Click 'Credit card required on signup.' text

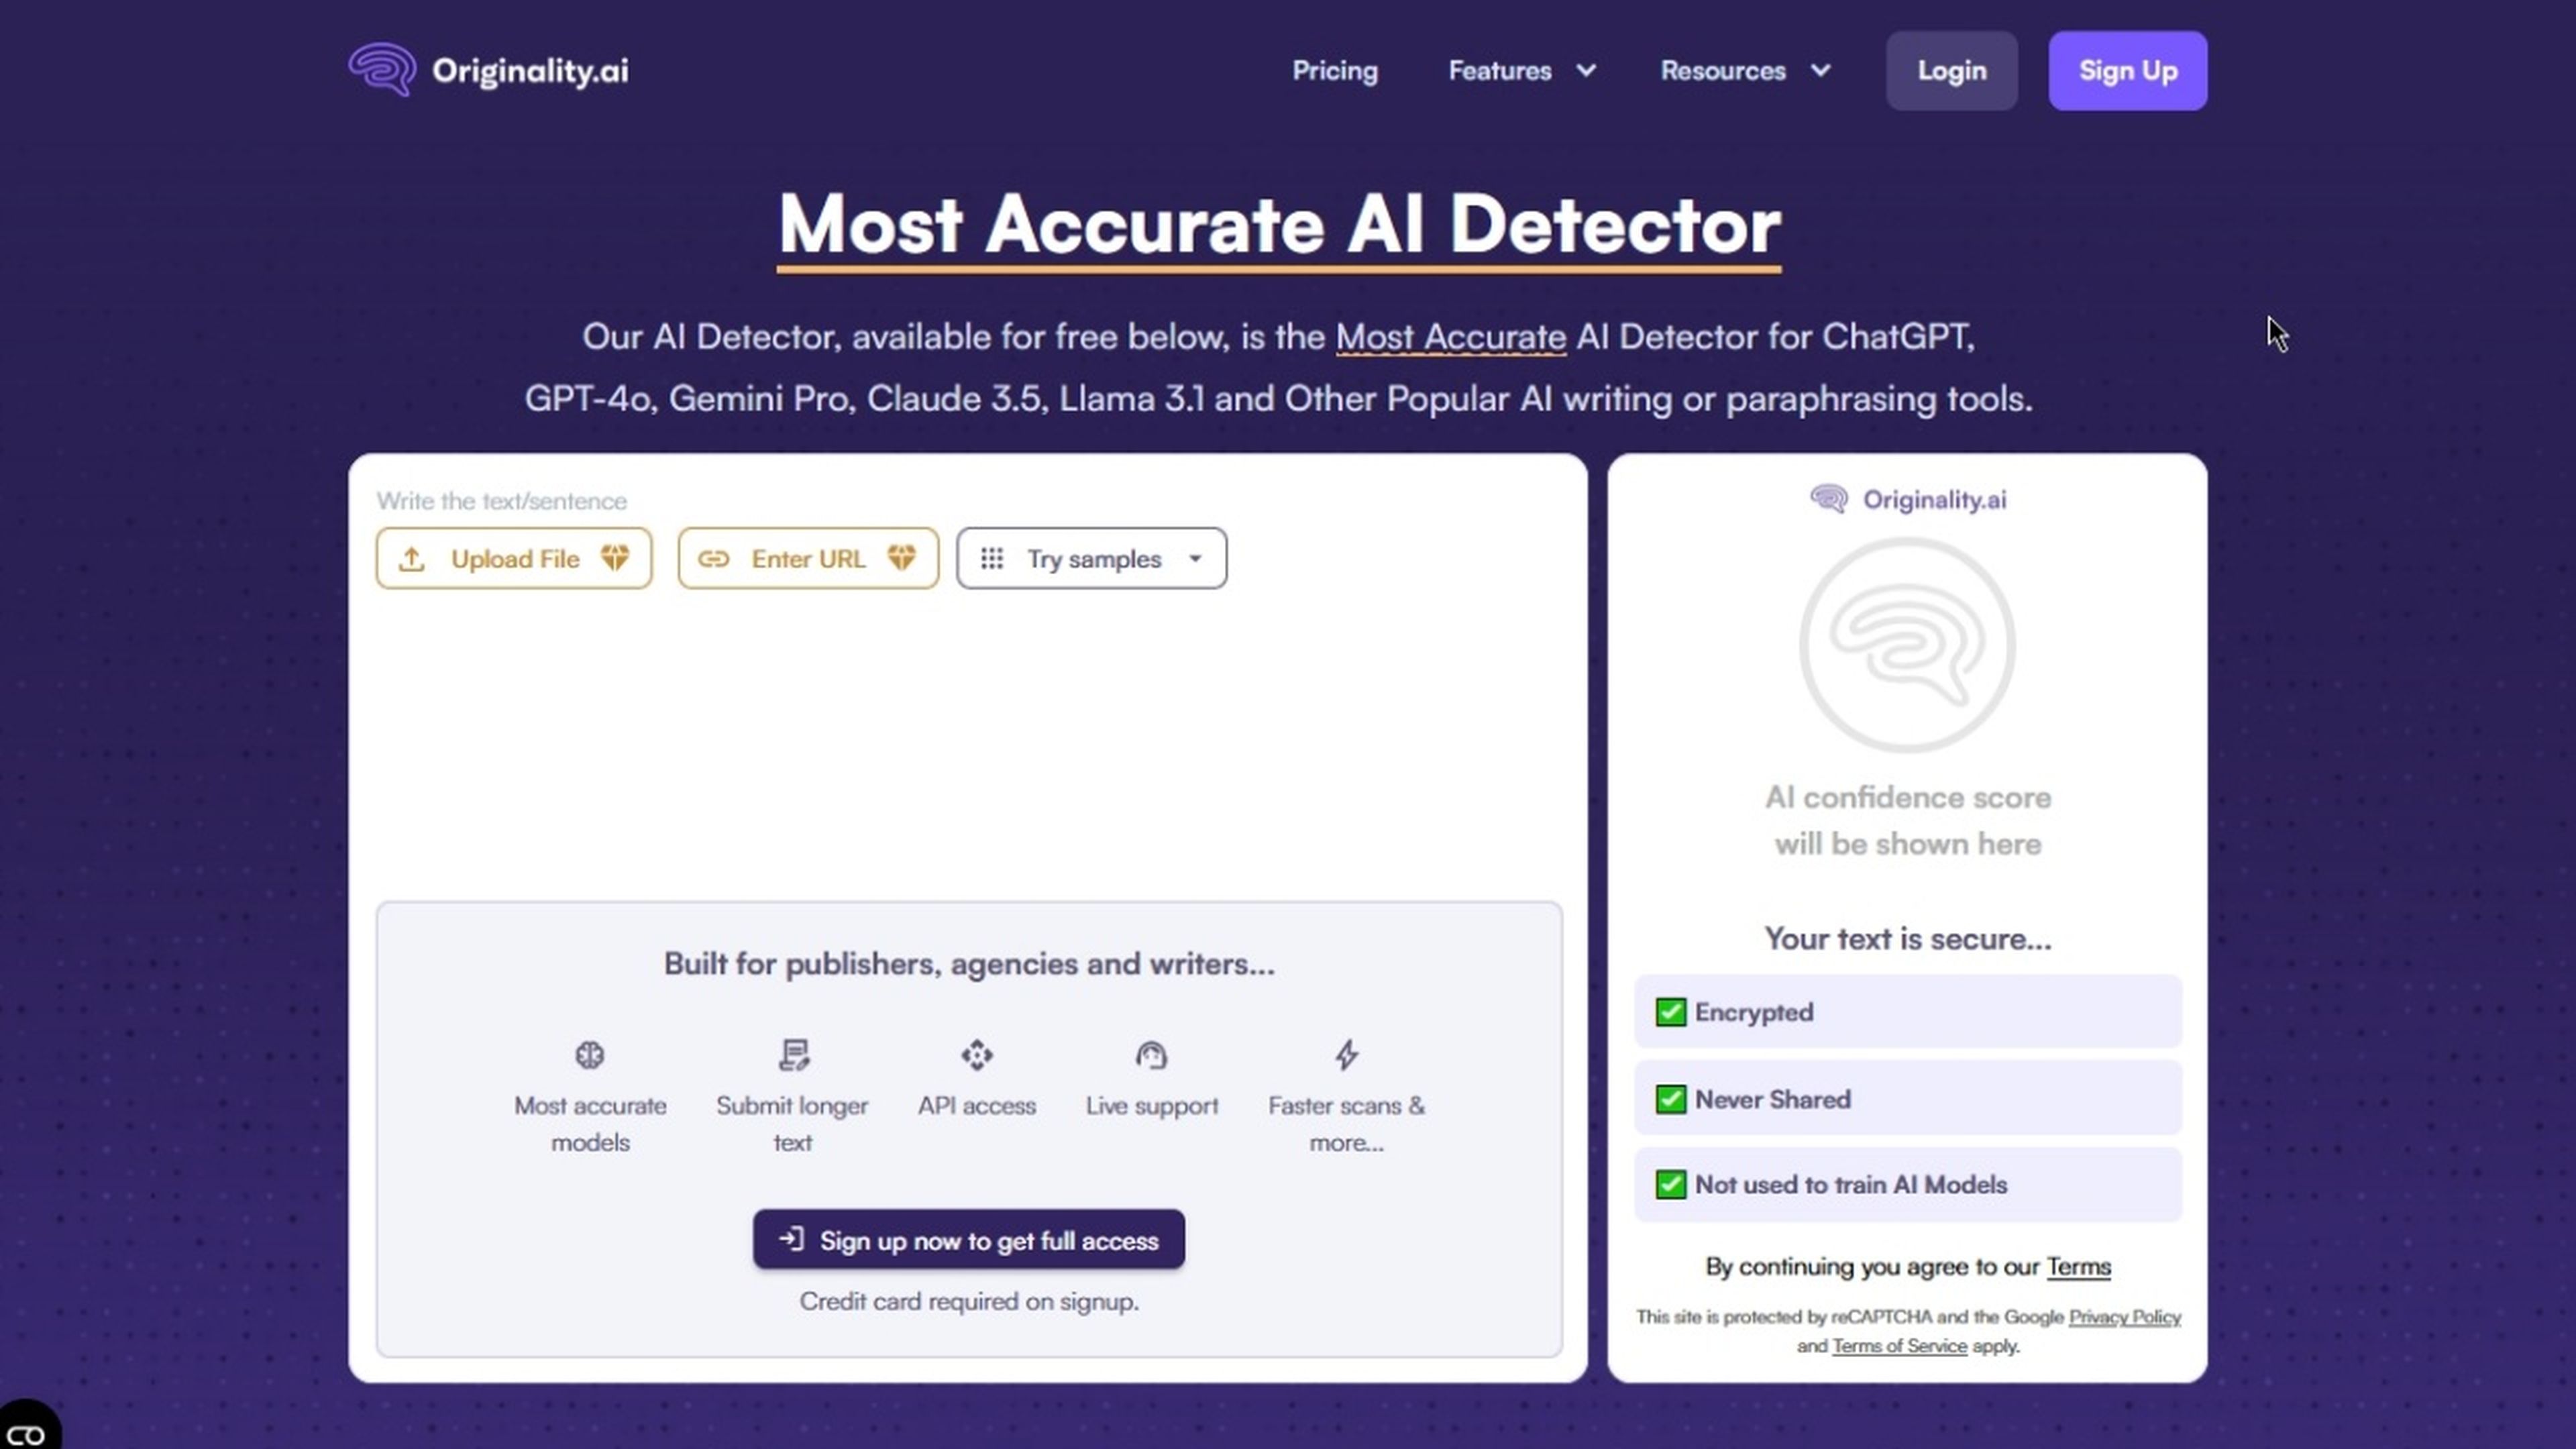coord(969,1302)
